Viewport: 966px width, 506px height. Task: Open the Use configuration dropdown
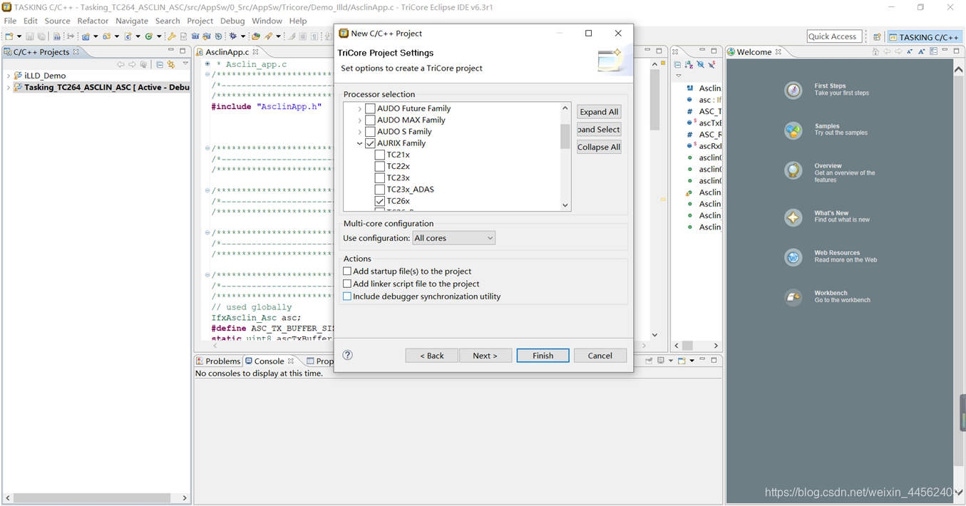[453, 238]
